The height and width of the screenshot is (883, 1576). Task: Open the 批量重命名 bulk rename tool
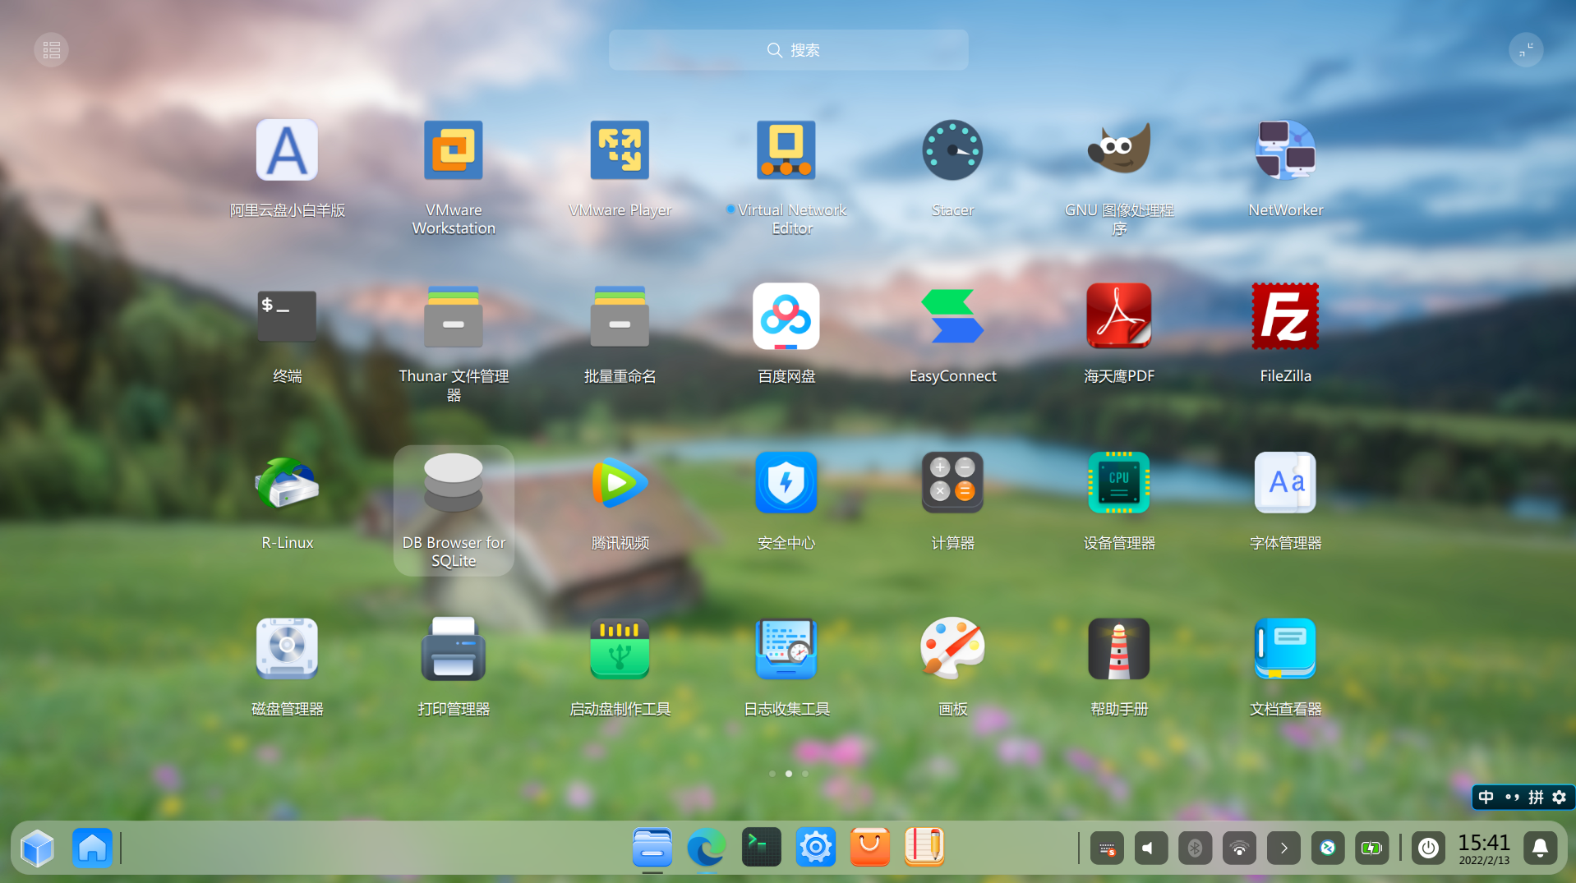pos(620,316)
